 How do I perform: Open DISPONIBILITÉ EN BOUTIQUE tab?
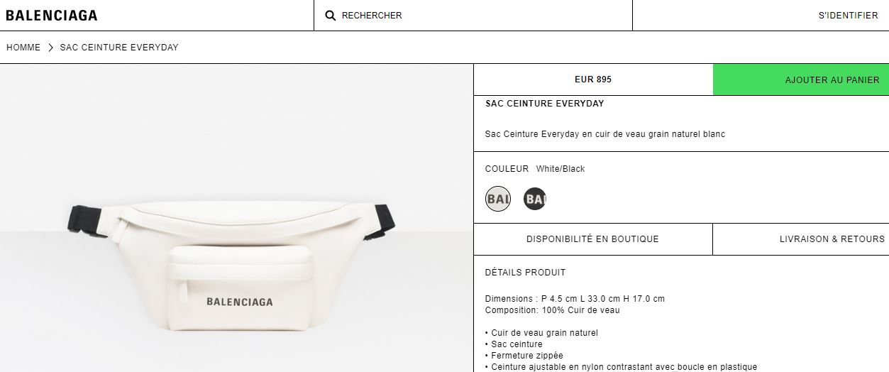592,239
